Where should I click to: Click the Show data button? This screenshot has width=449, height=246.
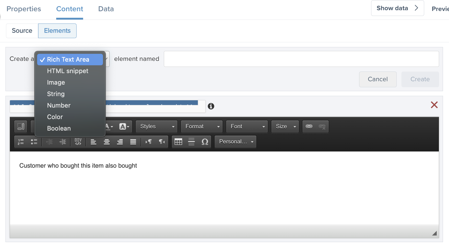pos(398,8)
